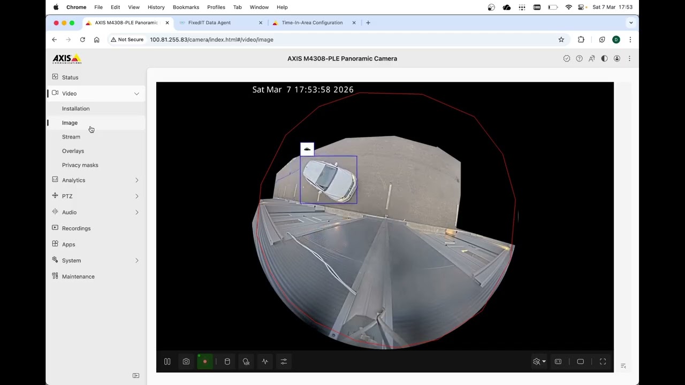Open Chrome profile avatar D

click(x=616, y=40)
